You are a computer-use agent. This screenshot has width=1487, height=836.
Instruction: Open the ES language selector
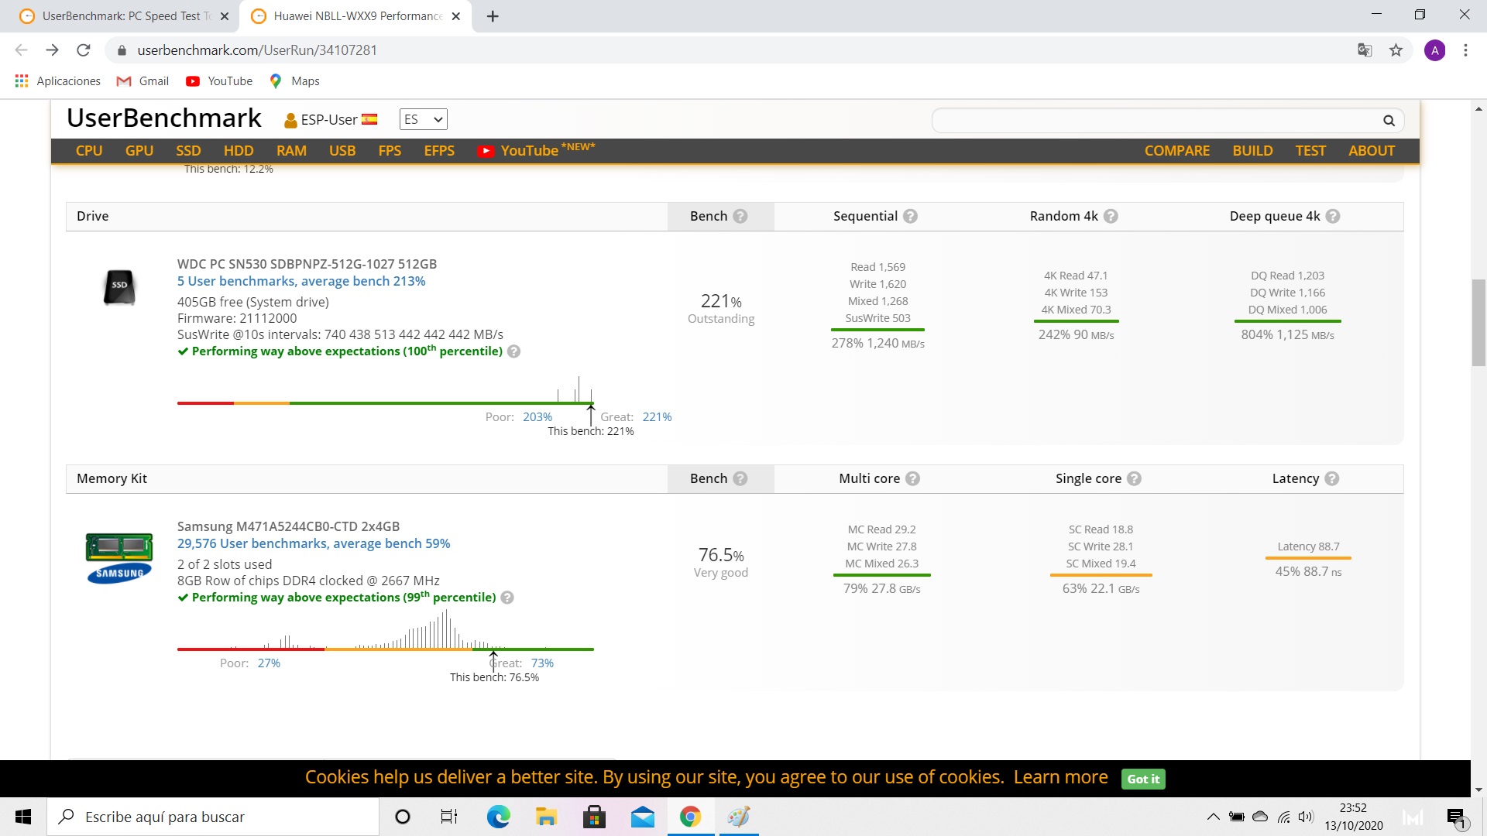click(x=422, y=119)
